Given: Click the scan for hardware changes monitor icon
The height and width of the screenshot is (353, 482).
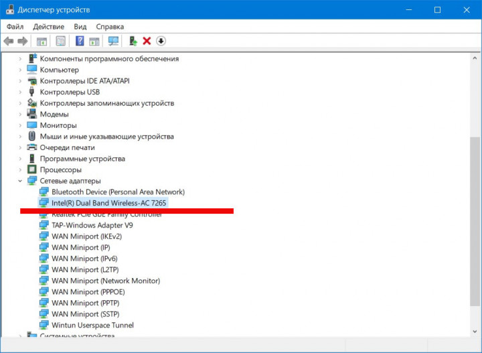Looking at the screenshot, I should (x=113, y=42).
